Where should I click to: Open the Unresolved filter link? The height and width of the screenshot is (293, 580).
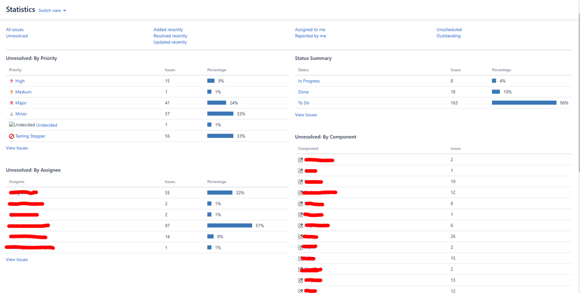[x=17, y=36]
